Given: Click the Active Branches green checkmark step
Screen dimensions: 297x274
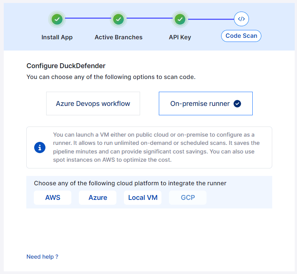Looking at the screenshot, I should click(118, 19).
